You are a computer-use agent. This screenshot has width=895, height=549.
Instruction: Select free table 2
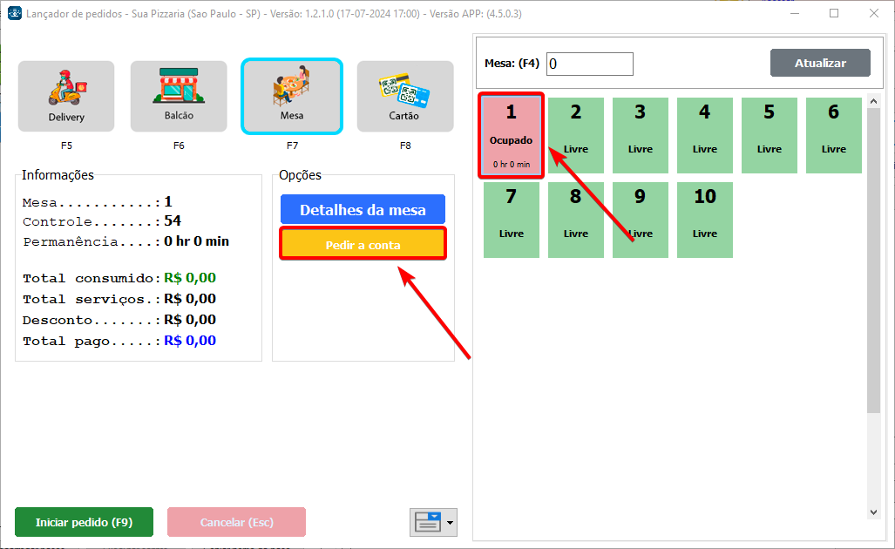(576, 135)
